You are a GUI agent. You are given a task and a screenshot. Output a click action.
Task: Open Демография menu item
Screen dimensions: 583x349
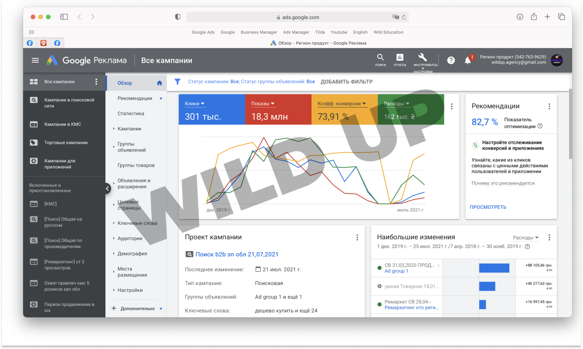click(x=132, y=254)
